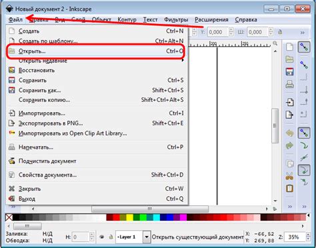The width and height of the screenshot is (316, 248).
Task: Click the new document icon in commands bar
Action: (x=289, y=47)
